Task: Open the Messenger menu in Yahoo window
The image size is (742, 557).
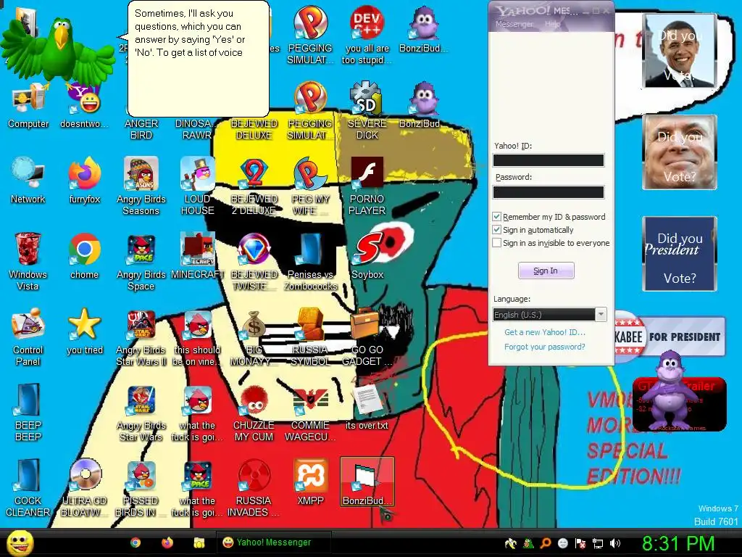Action: pos(514,24)
